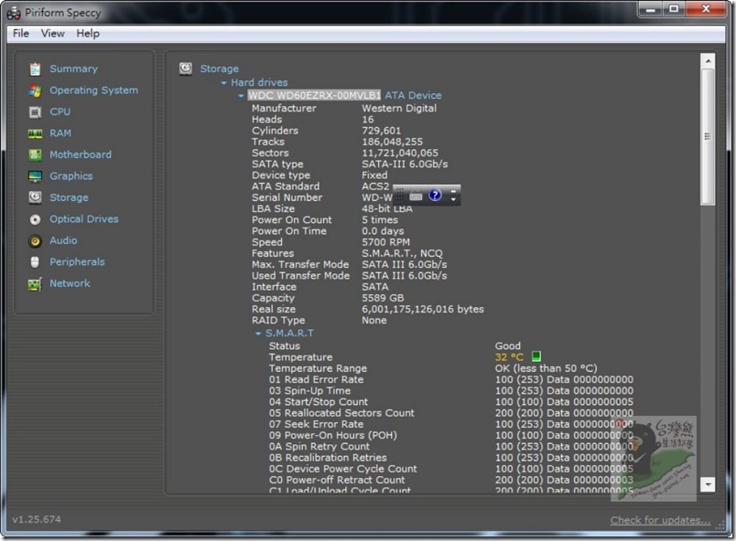This screenshot has height=541, width=736.
Task: Click the green temperature indicator square
Action: [536, 356]
